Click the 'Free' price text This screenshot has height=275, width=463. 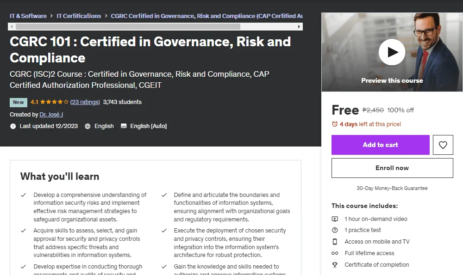pos(345,110)
